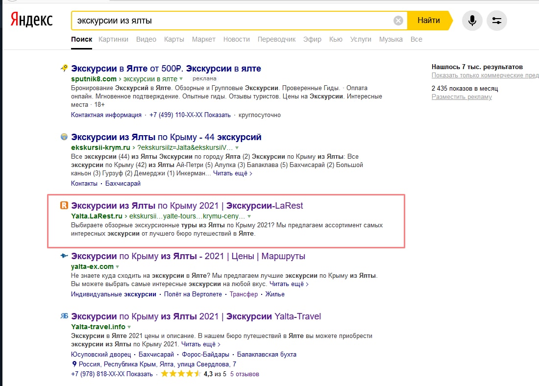Open search settings slider icon
Screen dimensions: 539x386
tap(496, 21)
